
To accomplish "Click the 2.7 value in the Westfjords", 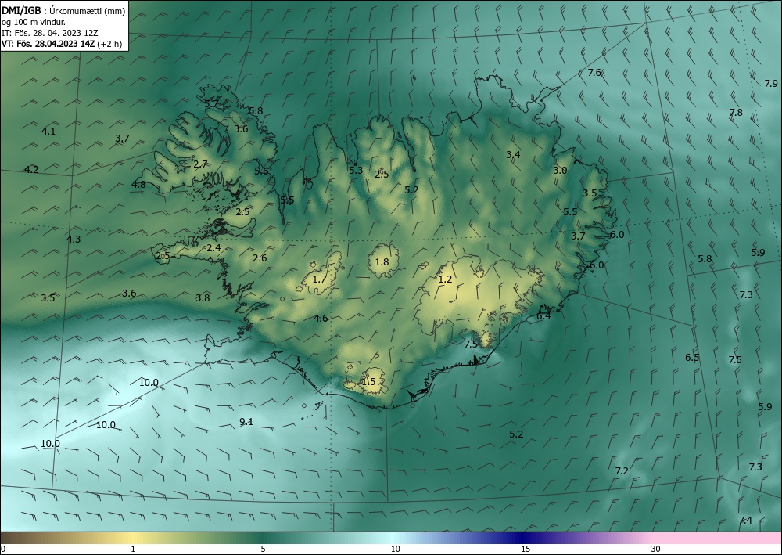I will [x=200, y=164].
